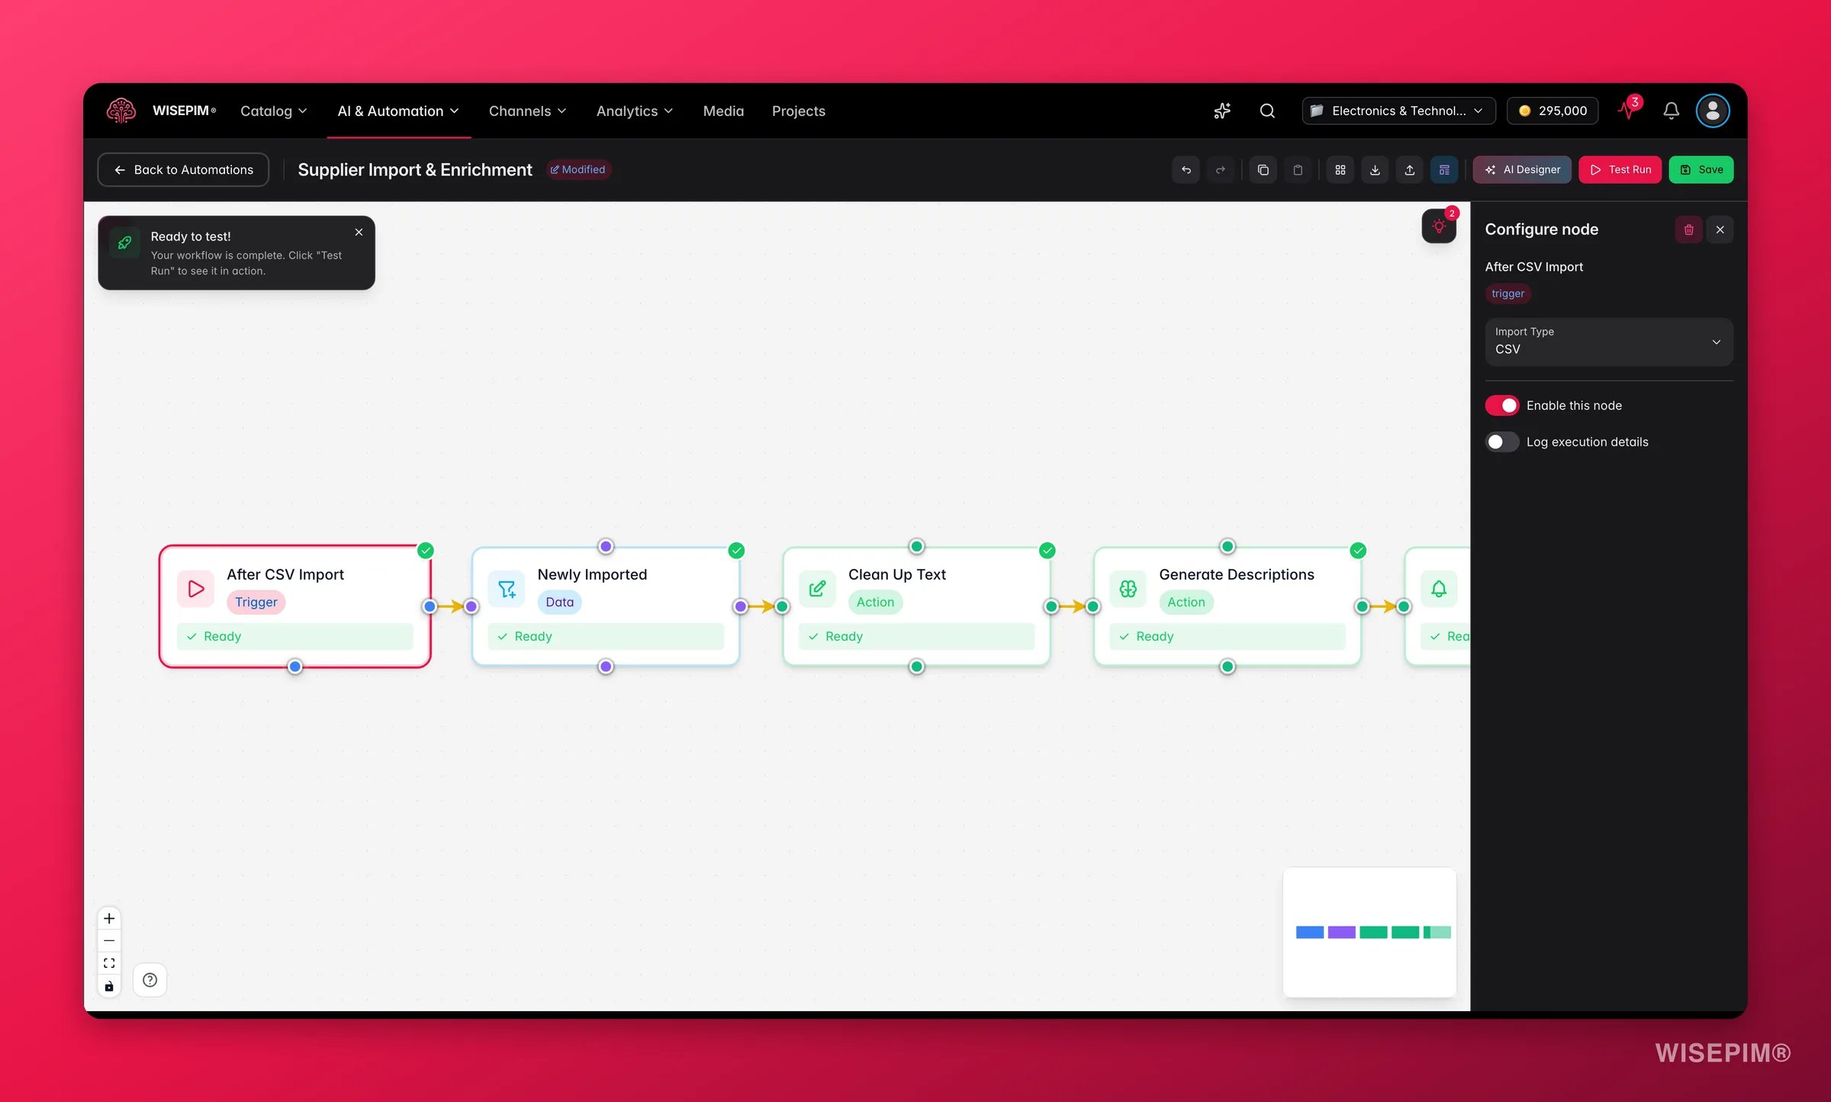Click the workflow minimap
The height and width of the screenshot is (1102, 1831).
pyautogui.click(x=1369, y=932)
